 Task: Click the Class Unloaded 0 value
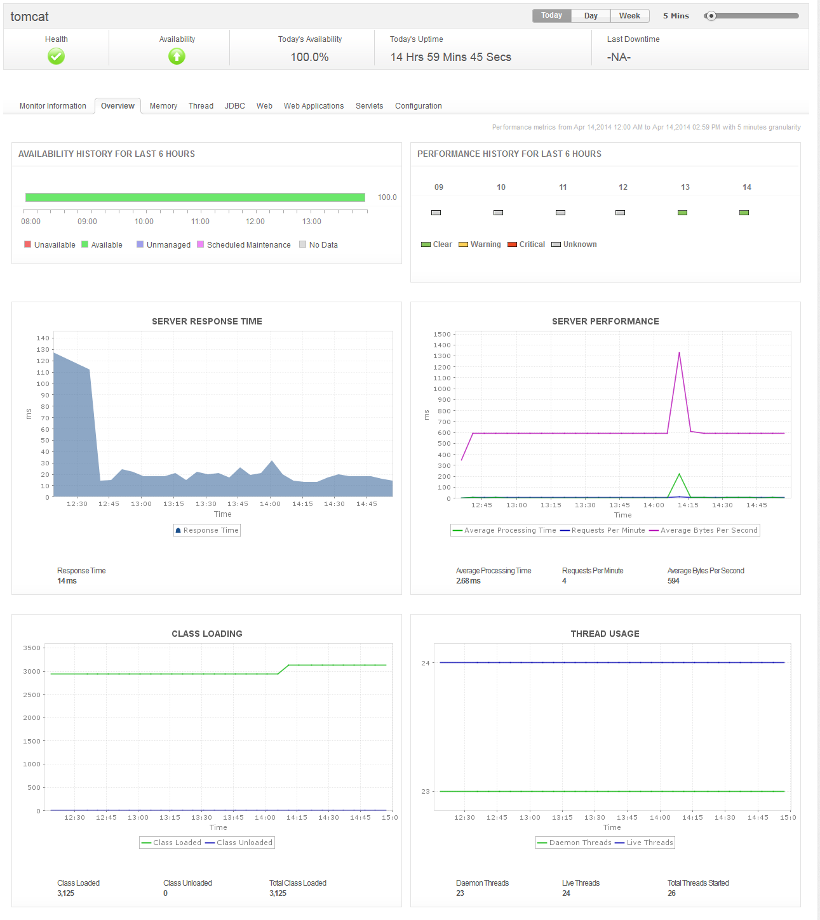click(x=165, y=893)
